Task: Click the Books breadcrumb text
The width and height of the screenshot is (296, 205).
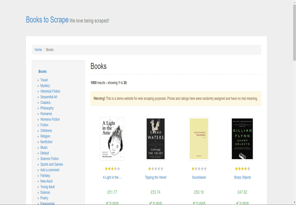Action: (50, 50)
